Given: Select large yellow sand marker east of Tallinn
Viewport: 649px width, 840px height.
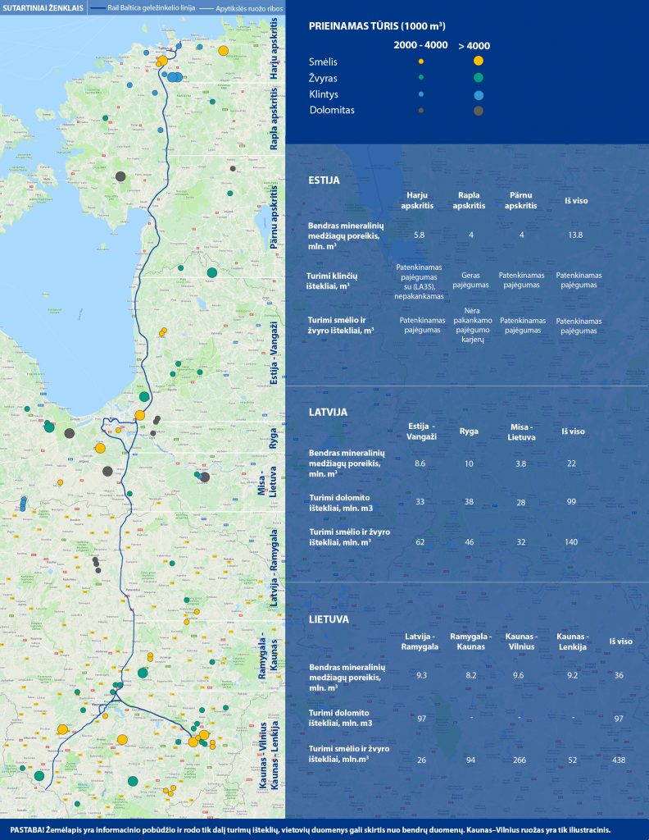Looking at the screenshot, I should pos(223,51).
